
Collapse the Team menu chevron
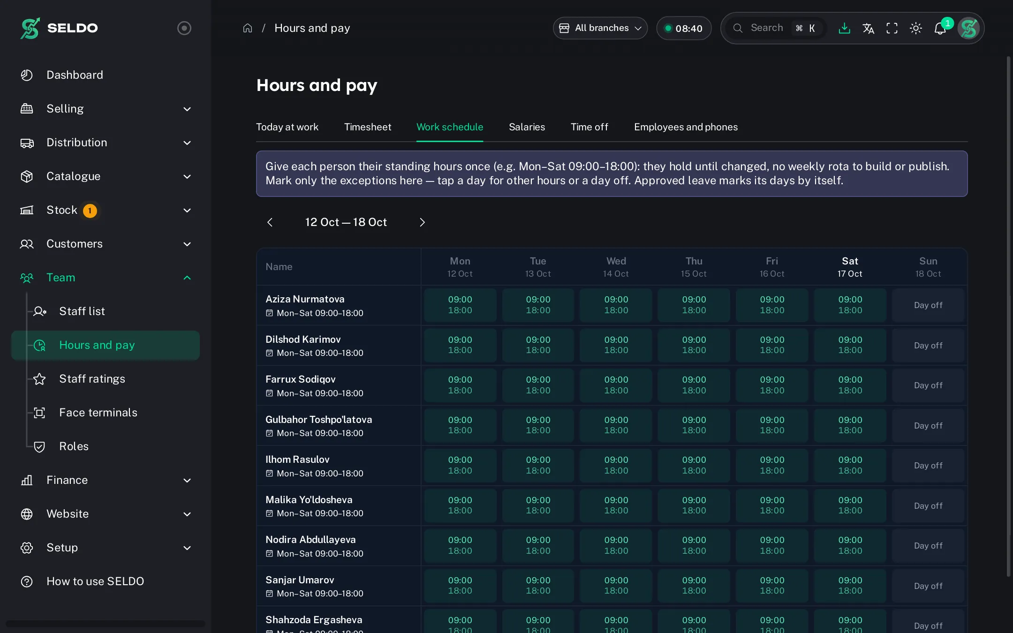pyautogui.click(x=187, y=278)
